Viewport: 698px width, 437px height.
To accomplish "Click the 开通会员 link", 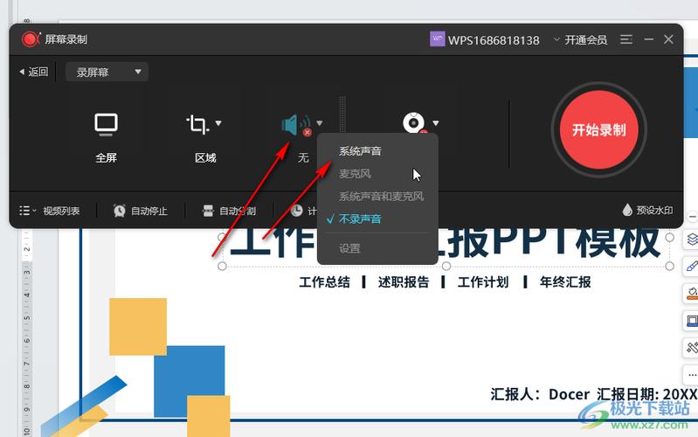I will point(586,39).
